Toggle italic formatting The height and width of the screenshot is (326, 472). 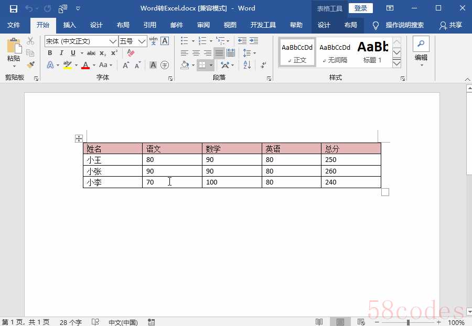pos(61,53)
